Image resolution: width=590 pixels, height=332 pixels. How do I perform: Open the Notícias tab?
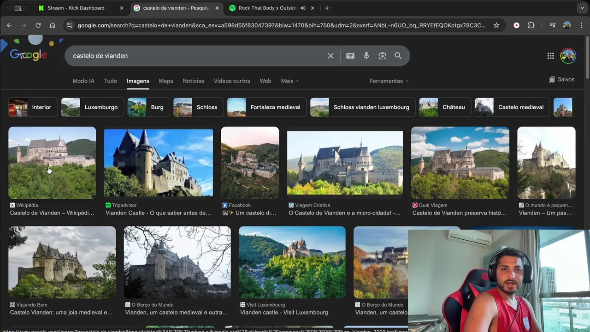pyautogui.click(x=193, y=81)
